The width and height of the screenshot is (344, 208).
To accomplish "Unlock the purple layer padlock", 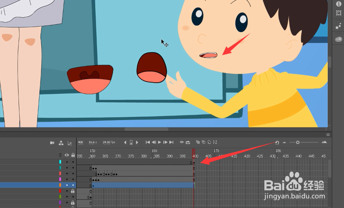I will (73, 203).
